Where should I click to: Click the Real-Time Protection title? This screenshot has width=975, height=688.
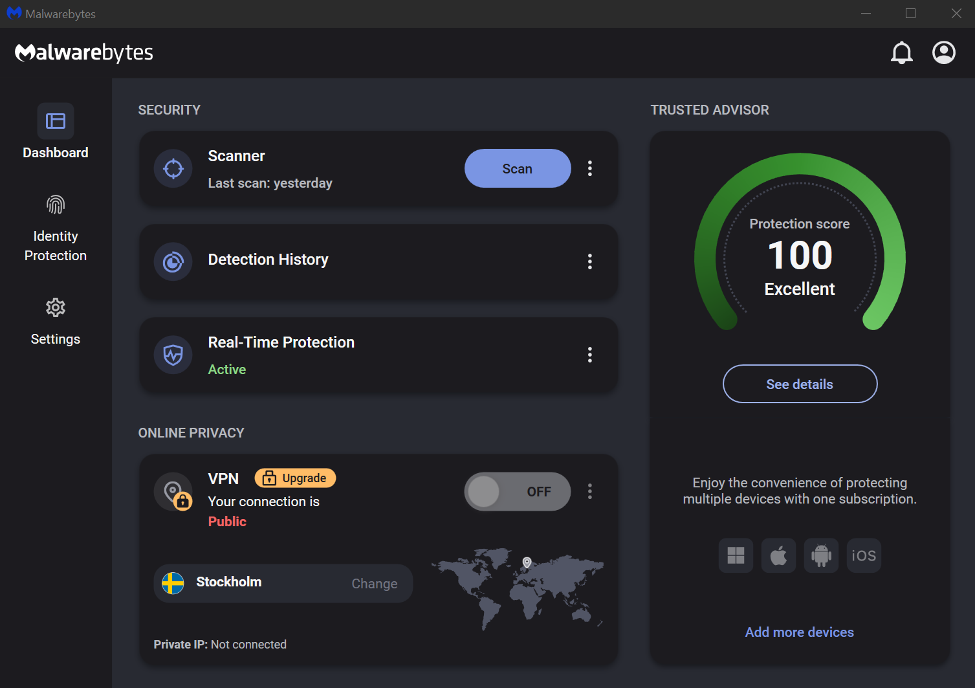(x=281, y=342)
